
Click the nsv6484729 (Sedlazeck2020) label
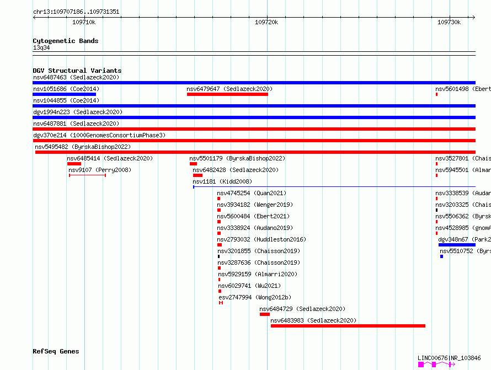[x=302, y=309]
